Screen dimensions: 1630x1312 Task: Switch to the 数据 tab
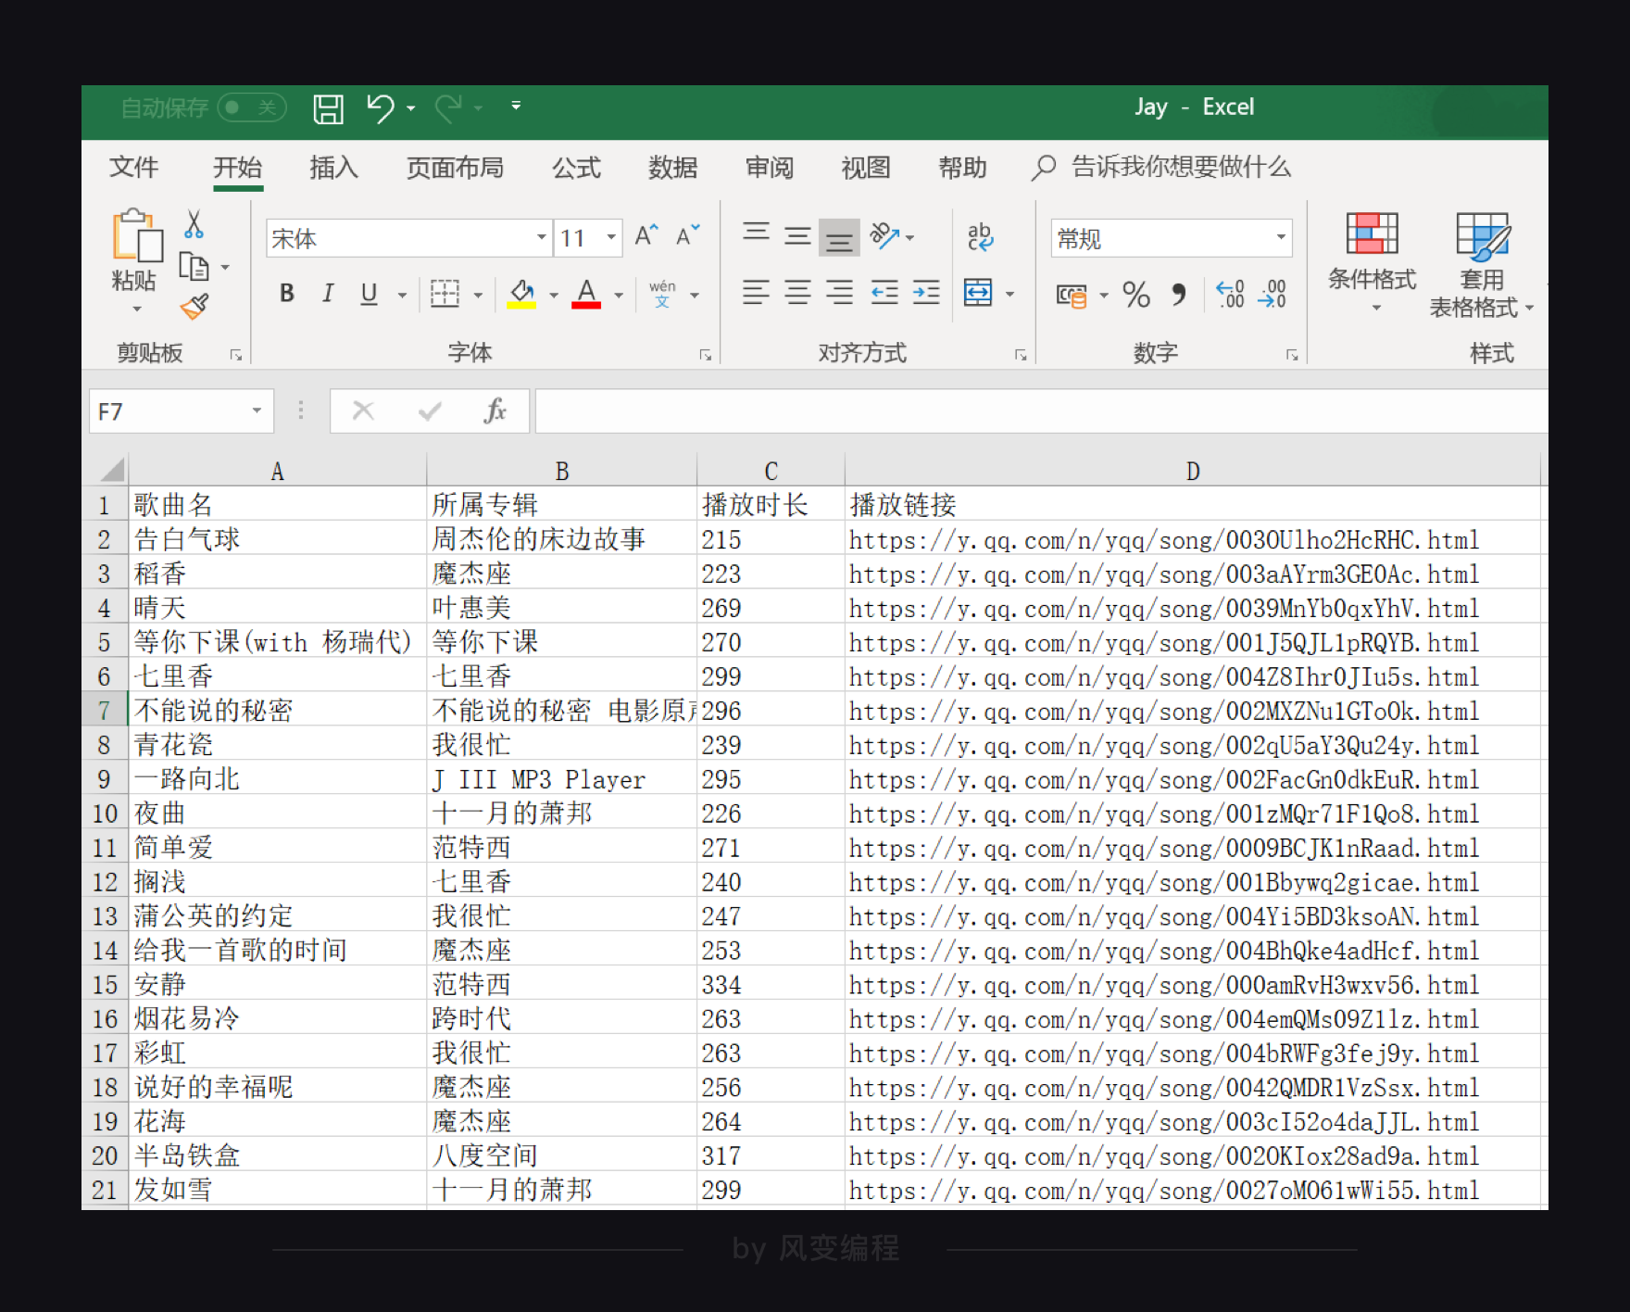pos(672,168)
